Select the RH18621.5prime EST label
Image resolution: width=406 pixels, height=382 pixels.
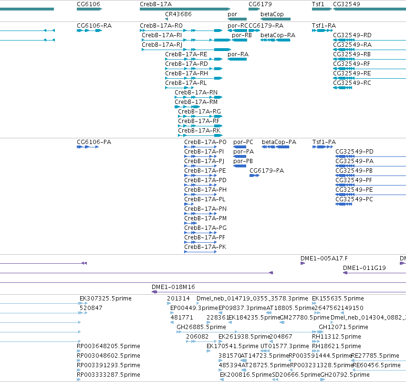pyautogui.click(x=337, y=346)
